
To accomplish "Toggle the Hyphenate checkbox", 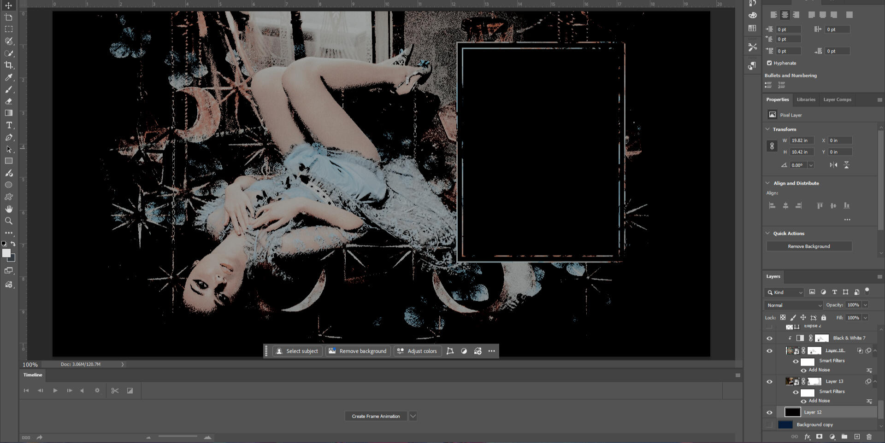I will click(x=769, y=63).
